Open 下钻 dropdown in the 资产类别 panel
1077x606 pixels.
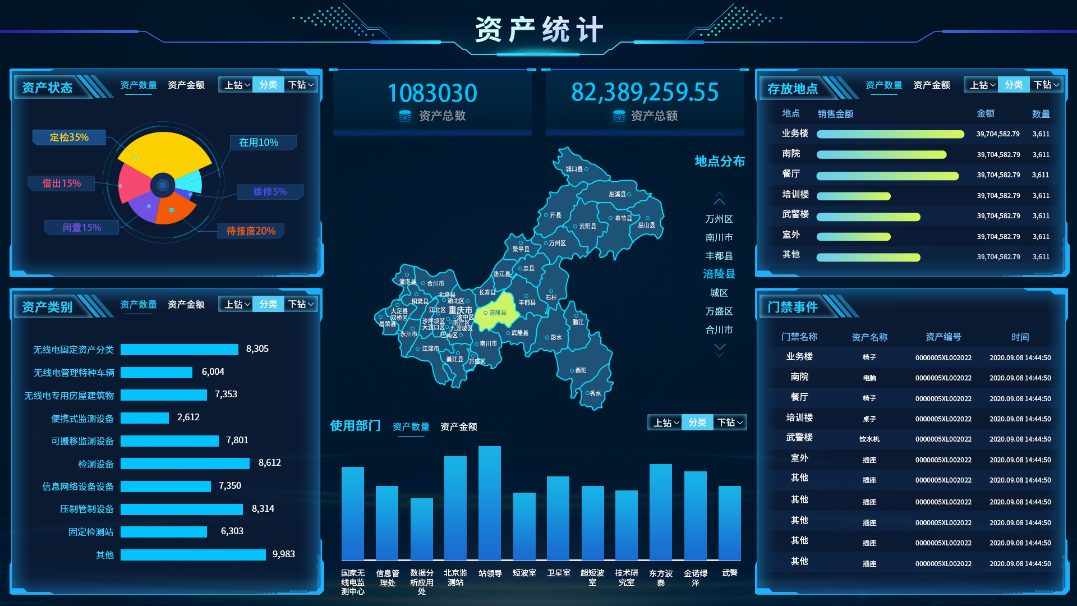[301, 304]
